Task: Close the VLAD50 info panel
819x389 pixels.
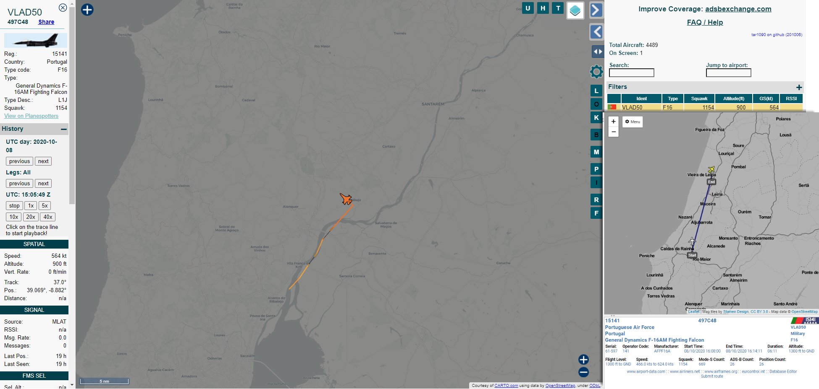Action: pyautogui.click(x=63, y=8)
